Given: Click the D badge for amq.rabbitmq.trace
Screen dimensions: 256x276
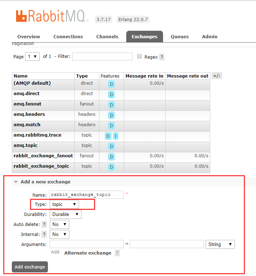Looking at the screenshot, I should click(x=108, y=136).
